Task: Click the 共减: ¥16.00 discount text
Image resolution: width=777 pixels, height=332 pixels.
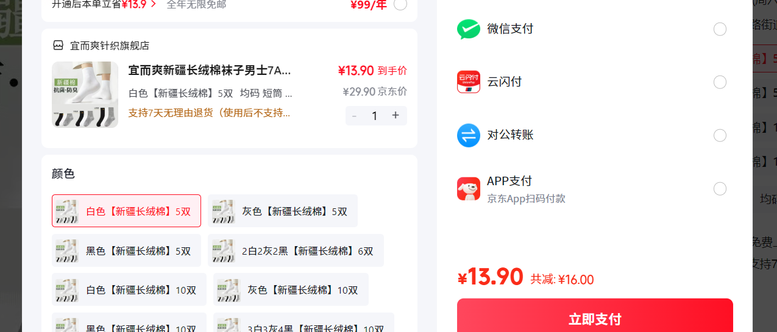Action: pos(562,280)
